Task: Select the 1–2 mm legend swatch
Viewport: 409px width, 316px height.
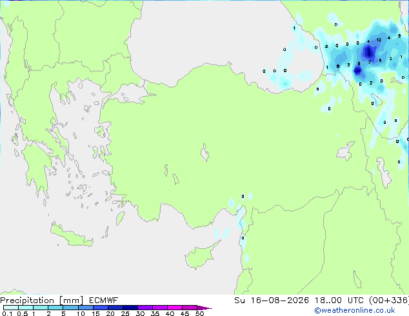Action: tap(41, 308)
